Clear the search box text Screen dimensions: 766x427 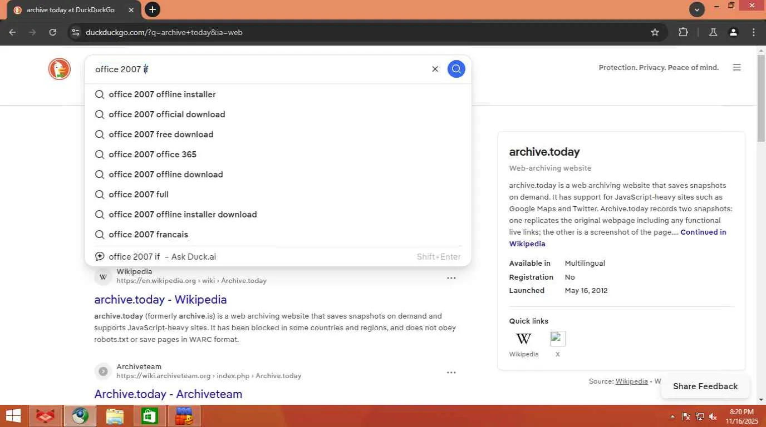click(x=435, y=69)
